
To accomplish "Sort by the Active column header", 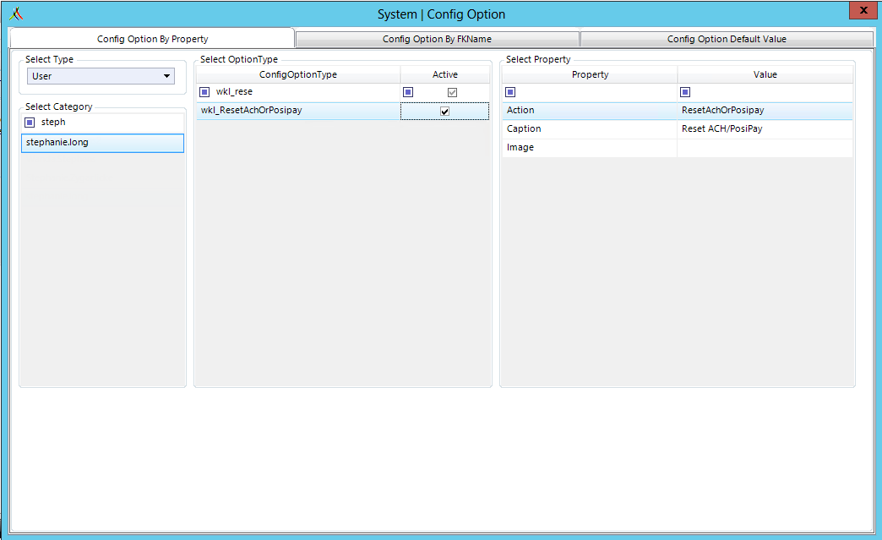I will point(444,74).
